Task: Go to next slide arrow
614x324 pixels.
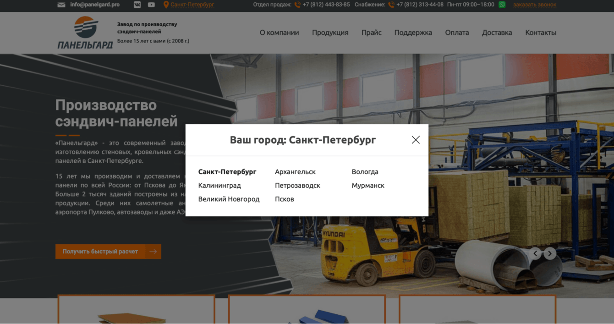Action: tap(550, 253)
